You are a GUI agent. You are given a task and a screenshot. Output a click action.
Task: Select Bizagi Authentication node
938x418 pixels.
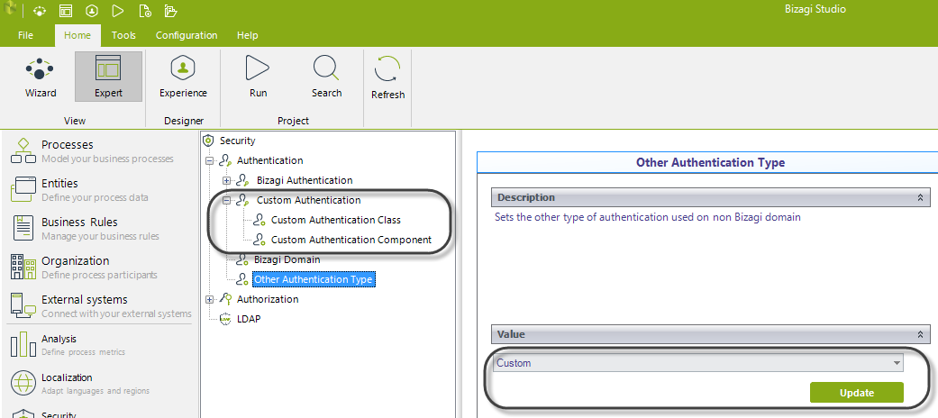(305, 180)
